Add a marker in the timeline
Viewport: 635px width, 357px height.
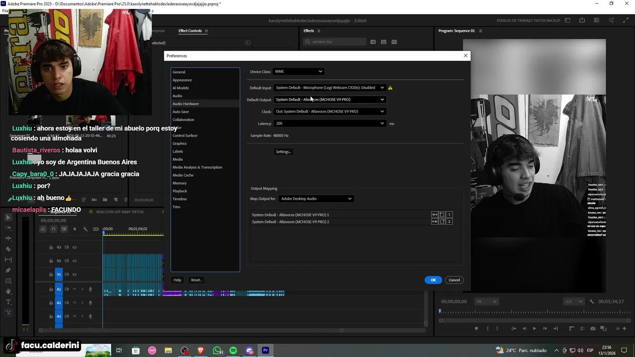click(75, 229)
